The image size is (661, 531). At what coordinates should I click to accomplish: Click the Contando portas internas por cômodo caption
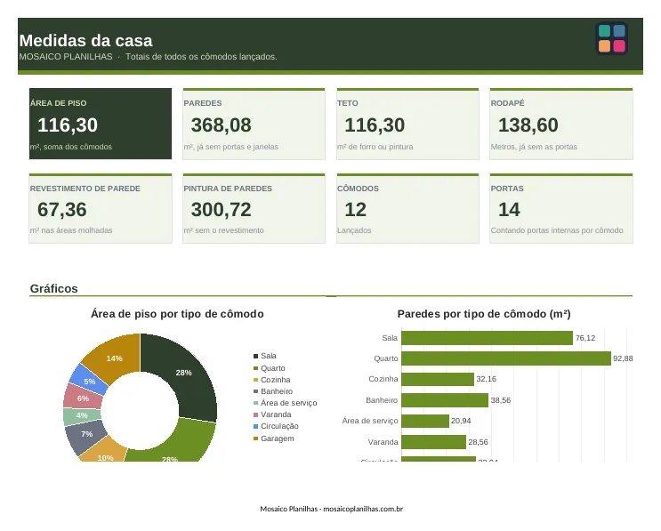(557, 230)
